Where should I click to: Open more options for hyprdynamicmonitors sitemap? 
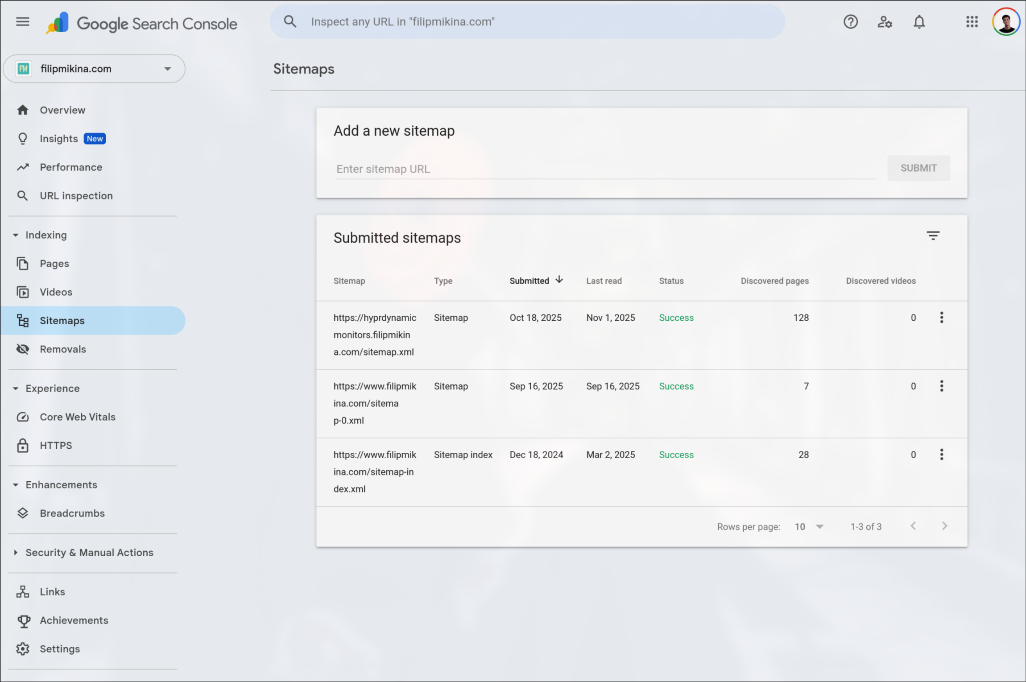coord(941,318)
